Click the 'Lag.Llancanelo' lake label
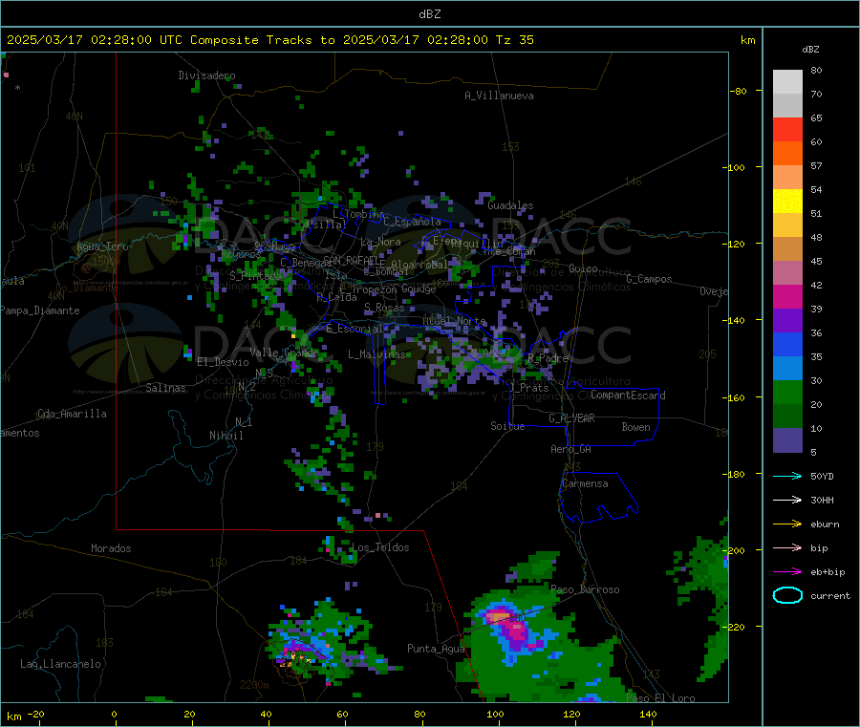Viewport: 860px width, 727px height. coord(60,664)
